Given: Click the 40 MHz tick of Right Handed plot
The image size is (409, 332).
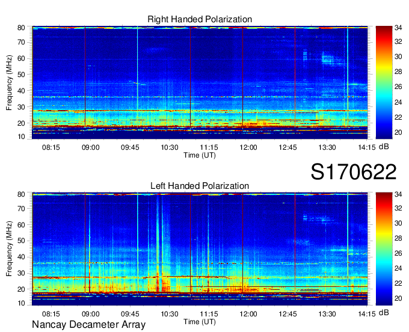Looking at the screenshot, I should (x=21, y=91).
